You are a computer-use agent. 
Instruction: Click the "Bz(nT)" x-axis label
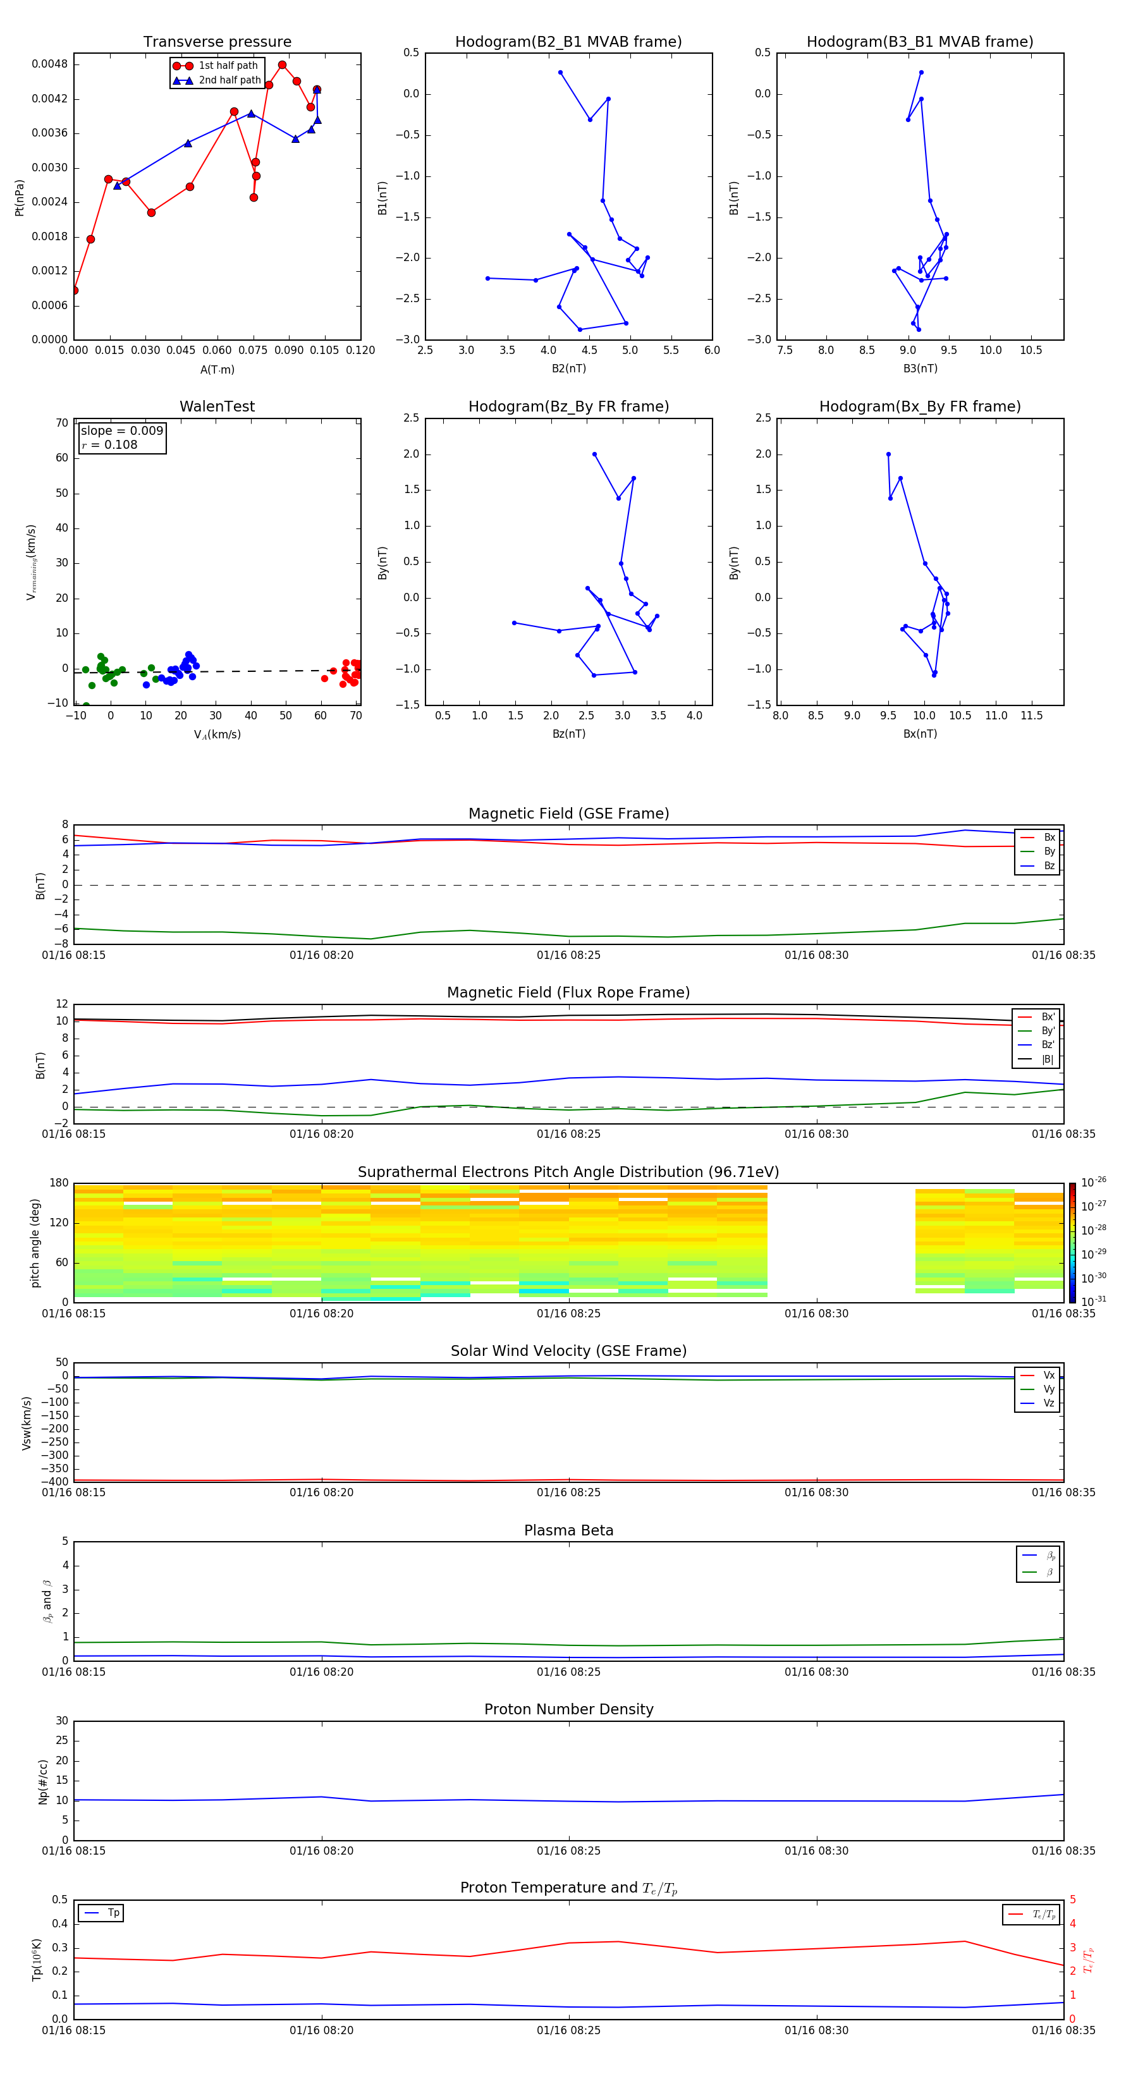[568, 734]
